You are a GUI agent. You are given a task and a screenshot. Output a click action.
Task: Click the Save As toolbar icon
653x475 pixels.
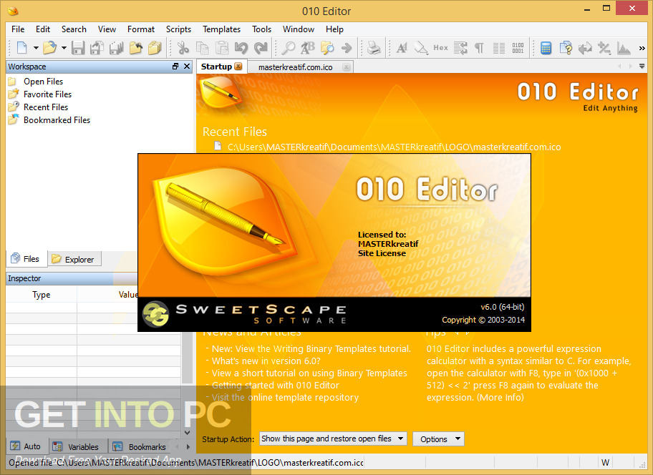click(97, 48)
